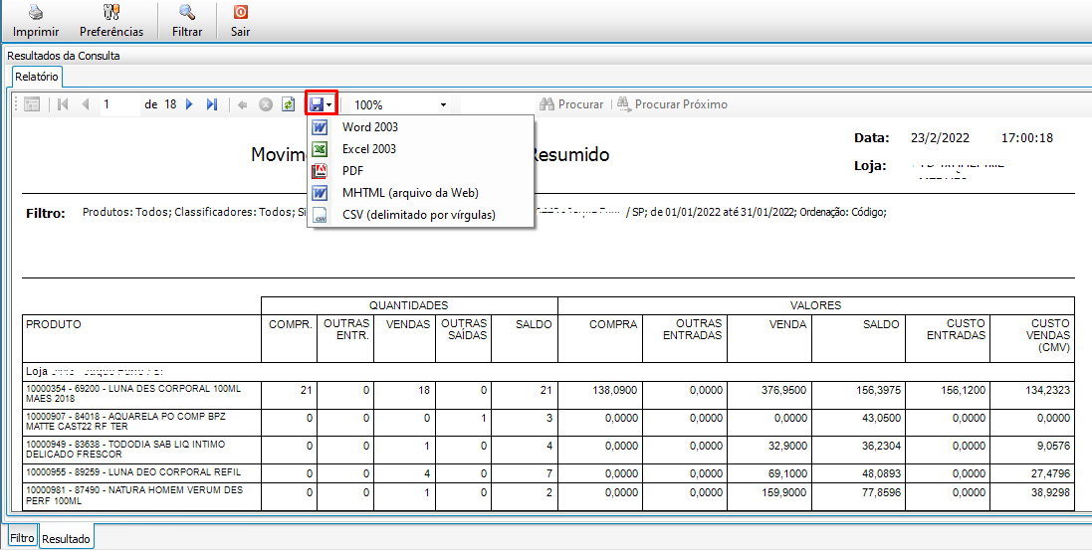Click the COMPR. column header
Screen dimensions: 1092x551
click(289, 338)
